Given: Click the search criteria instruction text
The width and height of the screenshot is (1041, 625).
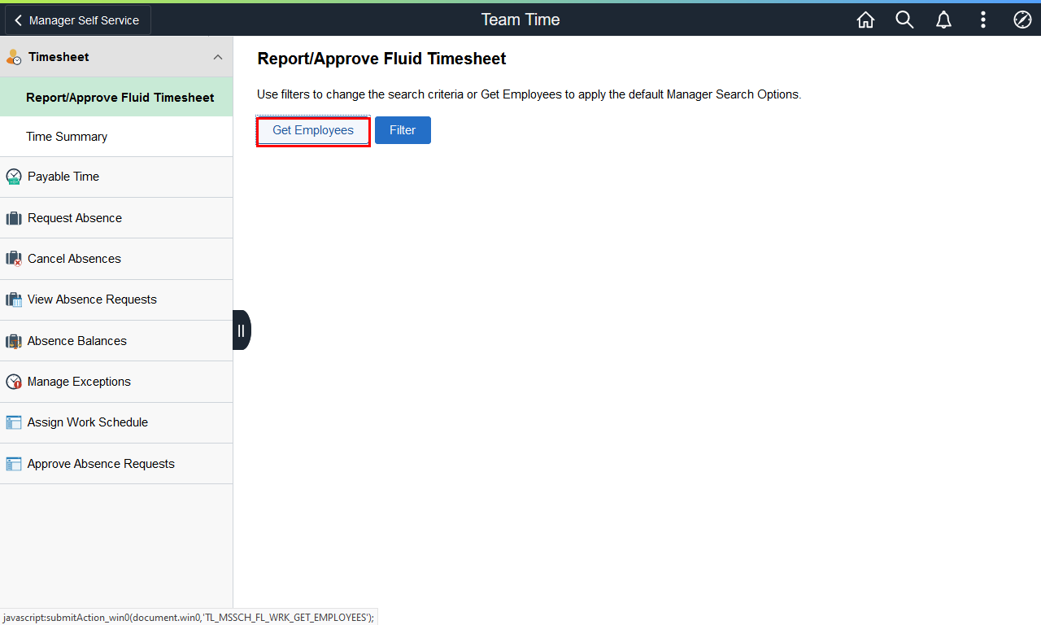Looking at the screenshot, I should [529, 94].
